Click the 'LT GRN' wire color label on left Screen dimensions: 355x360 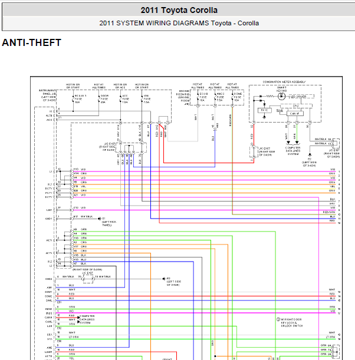tap(74, 337)
